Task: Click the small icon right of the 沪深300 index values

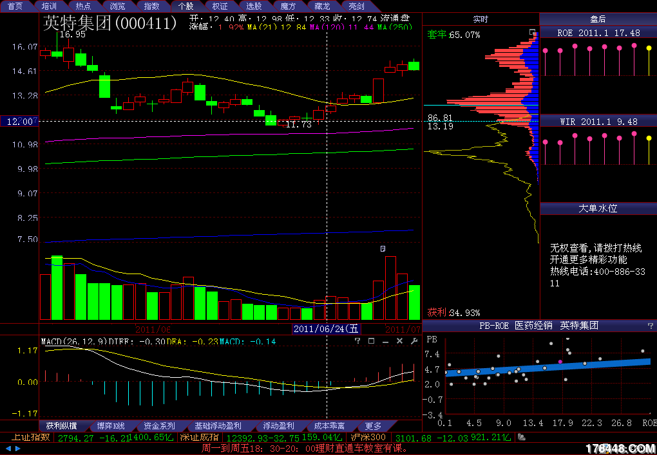Action: point(522,438)
